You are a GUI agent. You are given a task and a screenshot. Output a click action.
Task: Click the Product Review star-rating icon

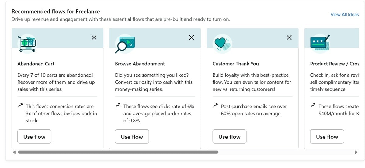[x=320, y=43]
